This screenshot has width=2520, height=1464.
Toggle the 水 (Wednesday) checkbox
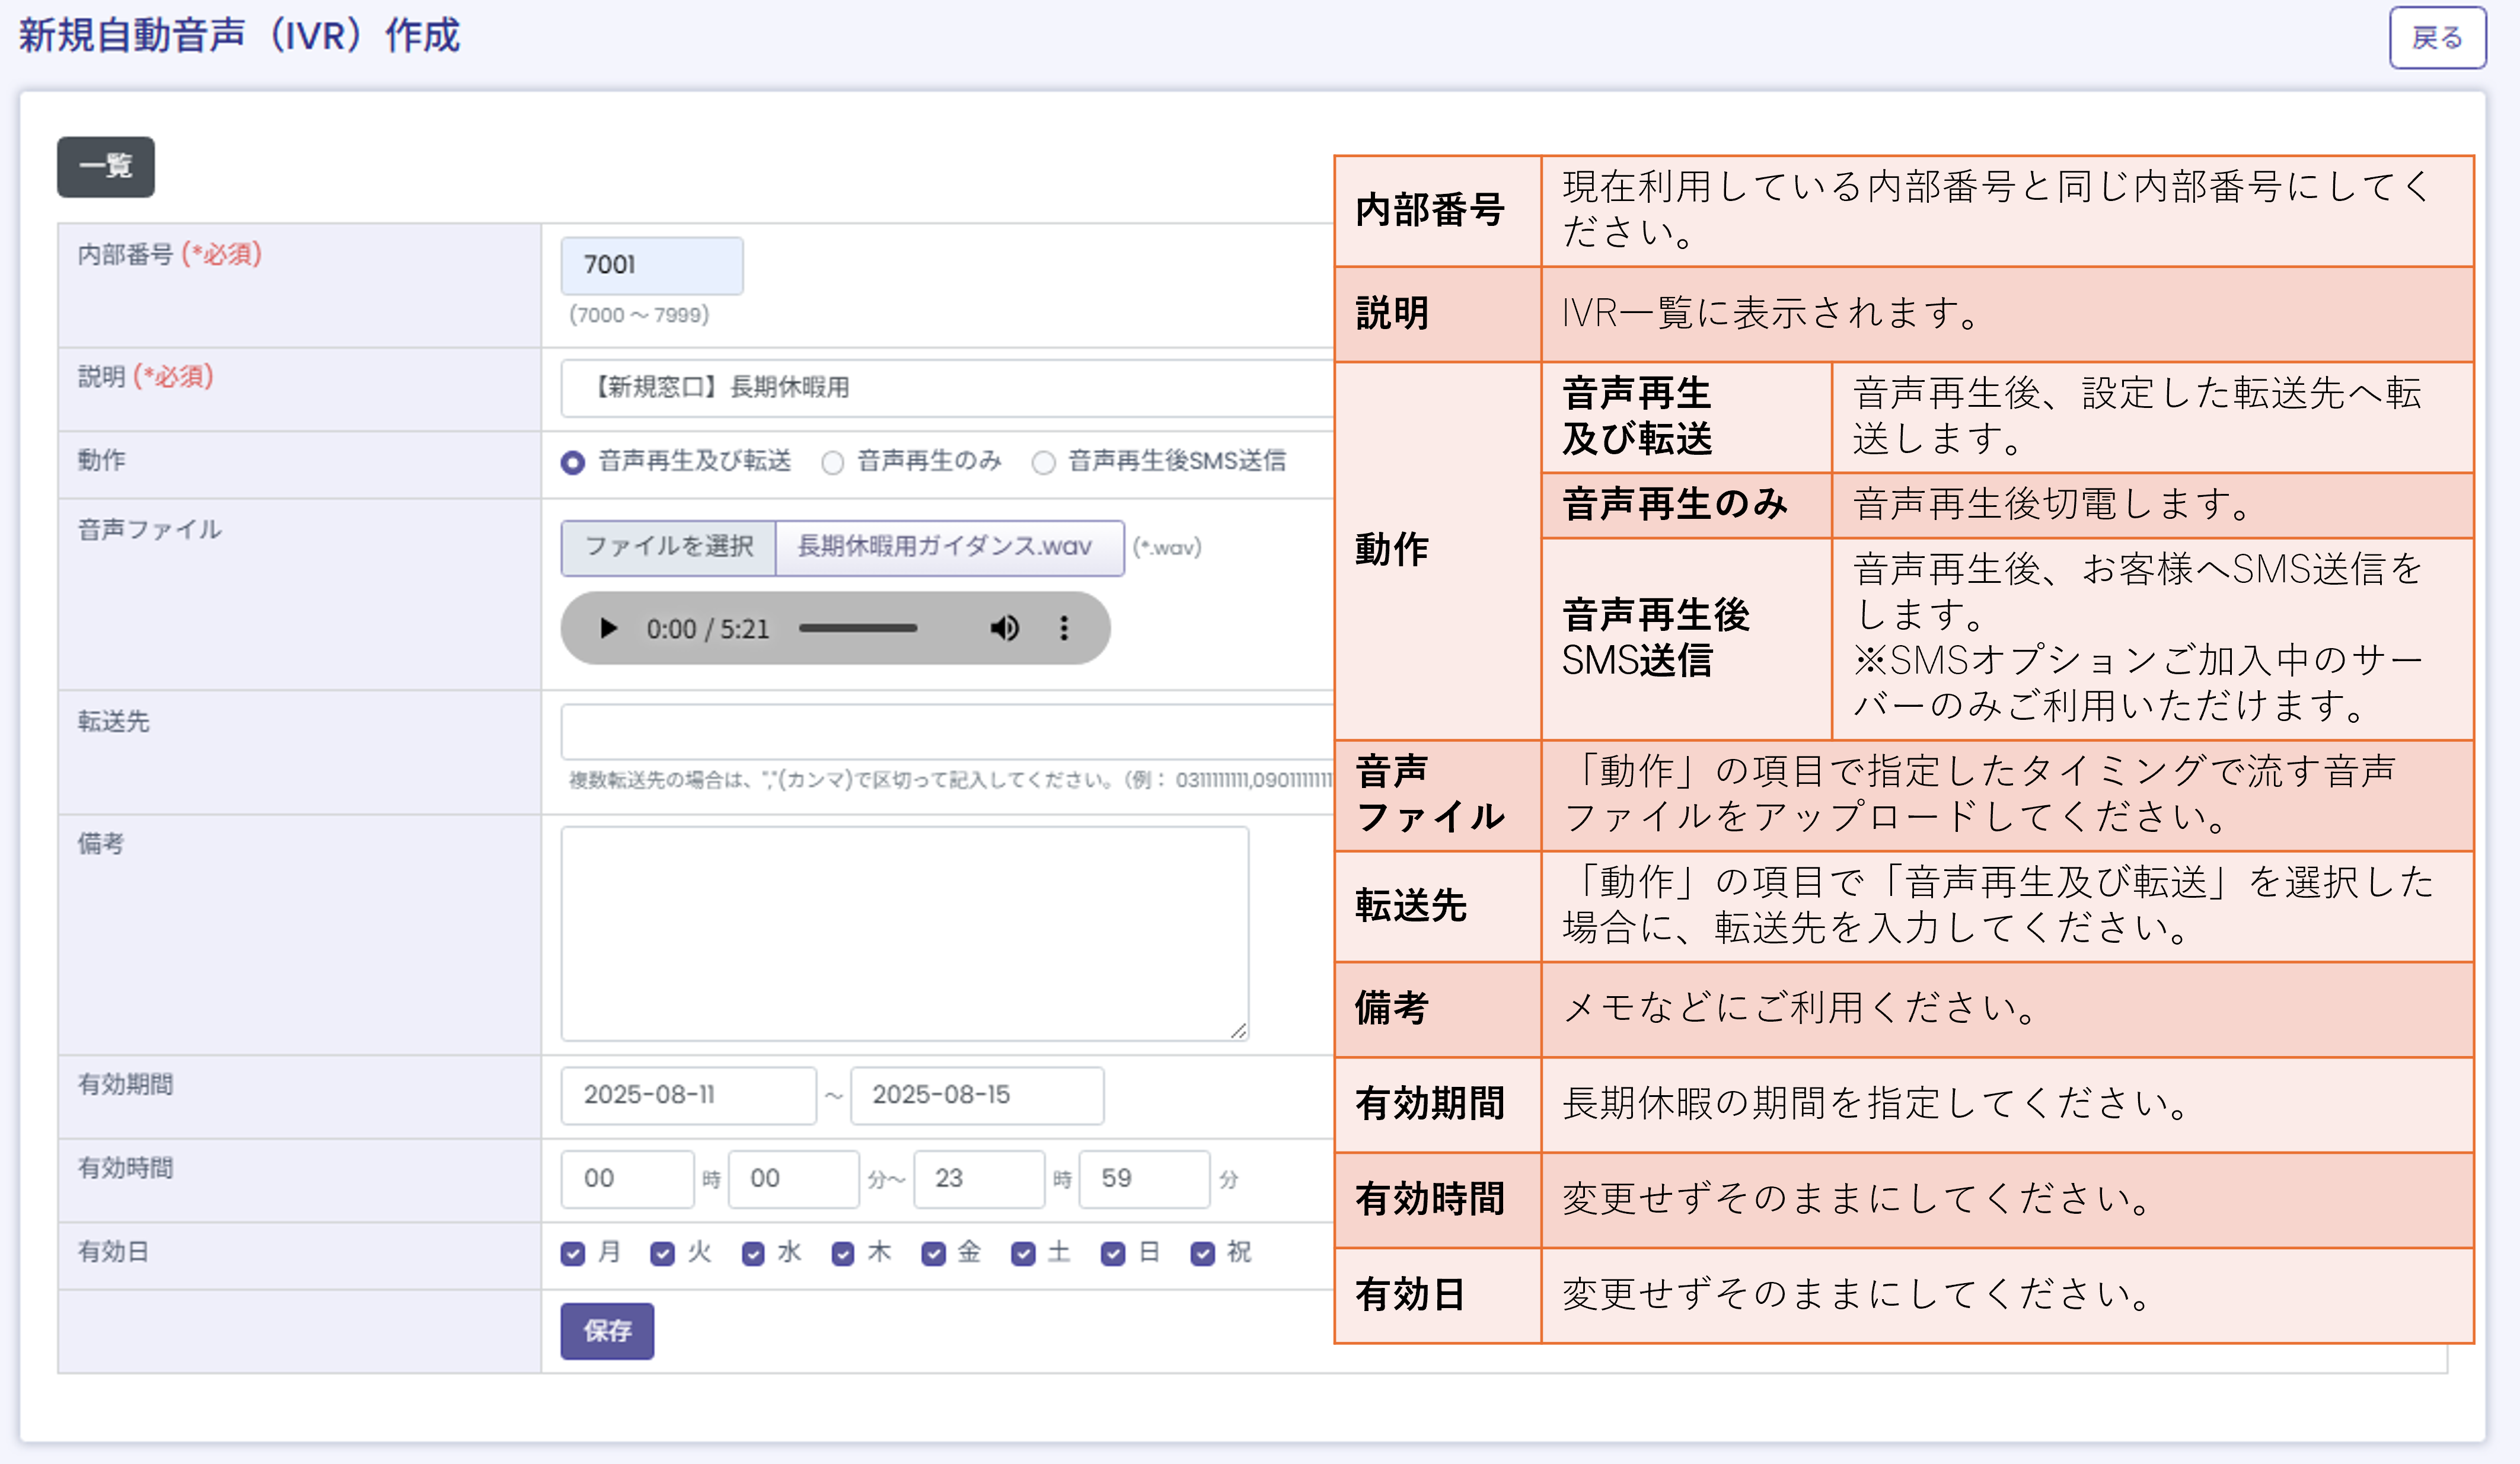(x=753, y=1254)
